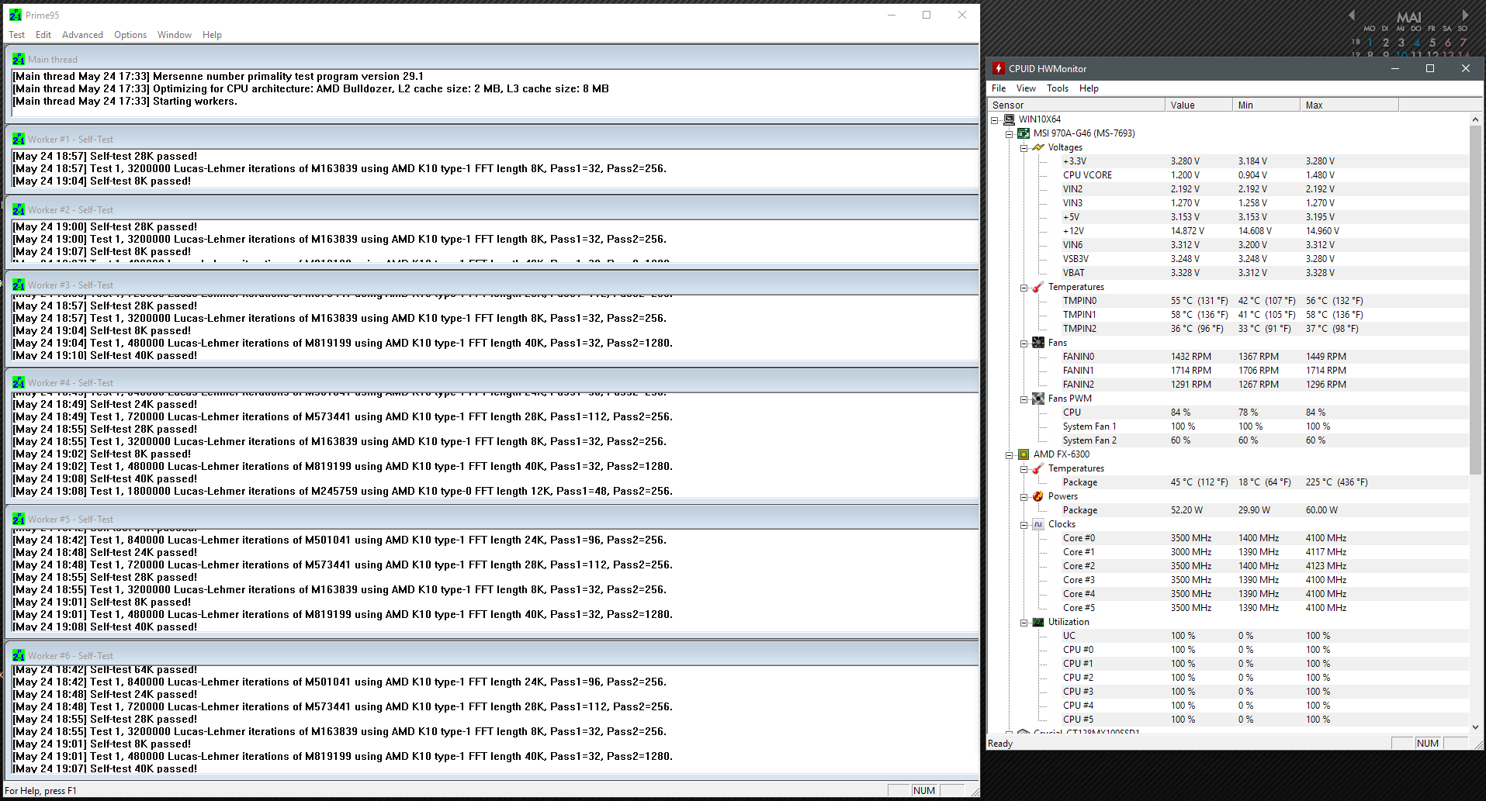Click the HWMonitor vertical scrollbar thumb
The width and height of the screenshot is (1486, 801).
[1475, 300]
